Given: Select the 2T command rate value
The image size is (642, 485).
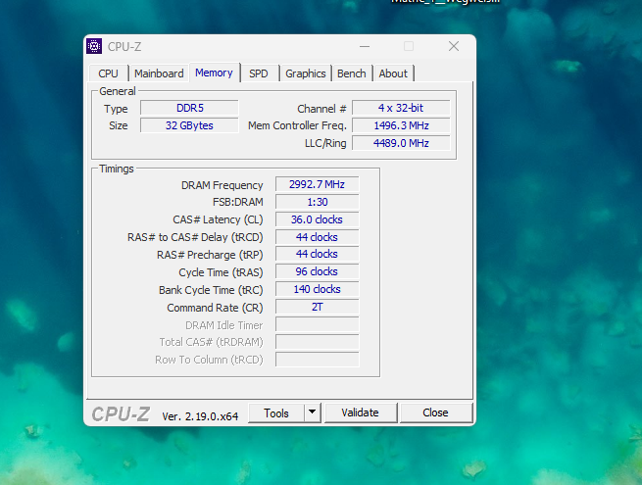Looking at the screenshot, I should point(317,307).
